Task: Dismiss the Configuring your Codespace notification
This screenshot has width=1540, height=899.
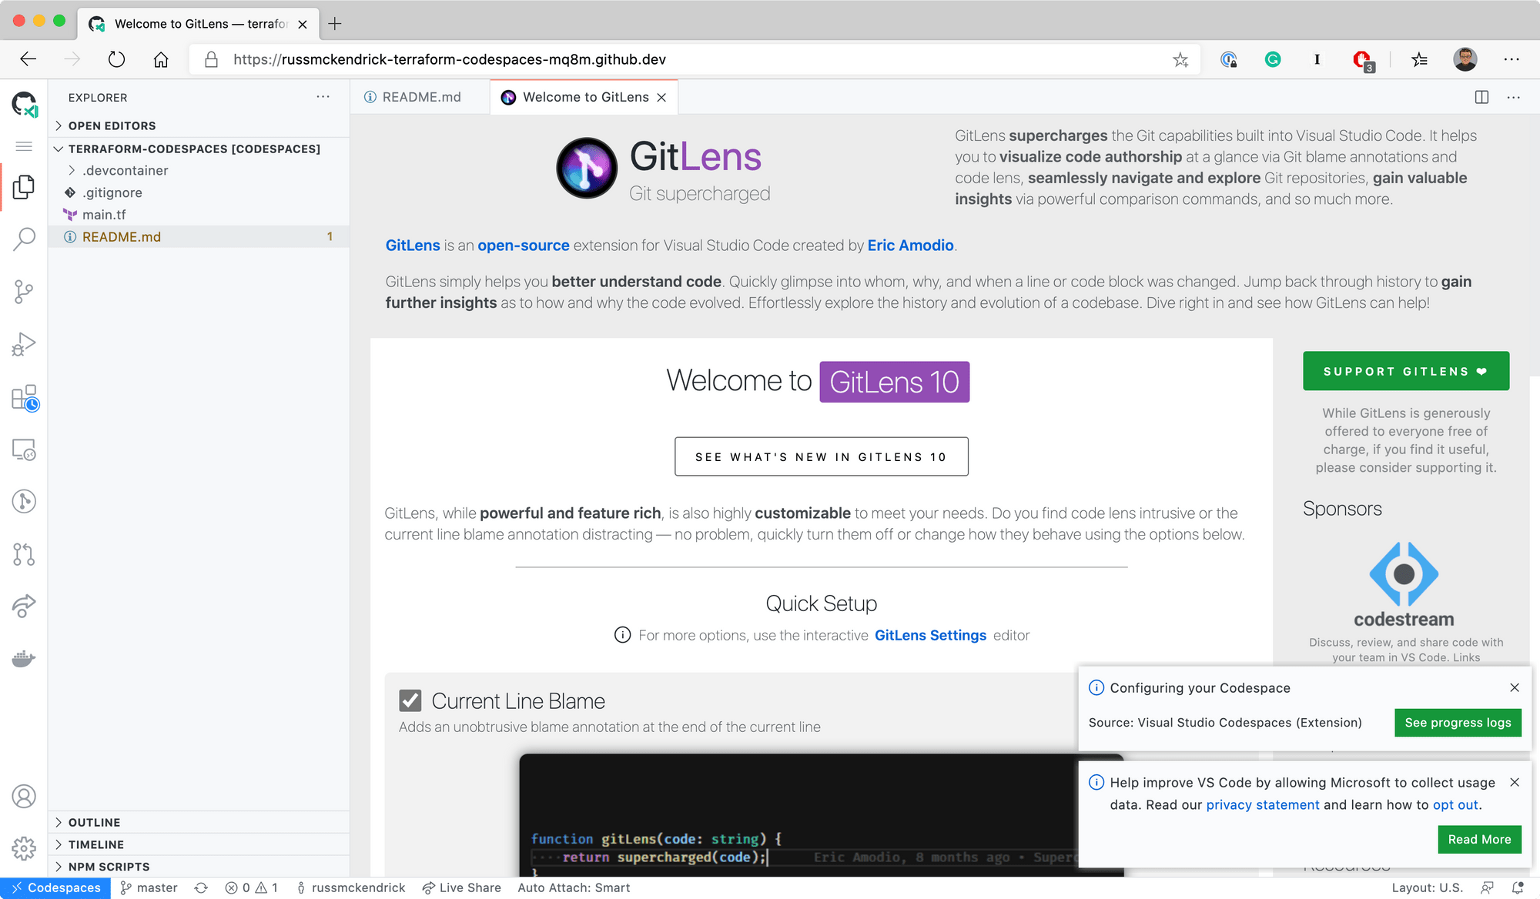Action: coord(1515,687)
